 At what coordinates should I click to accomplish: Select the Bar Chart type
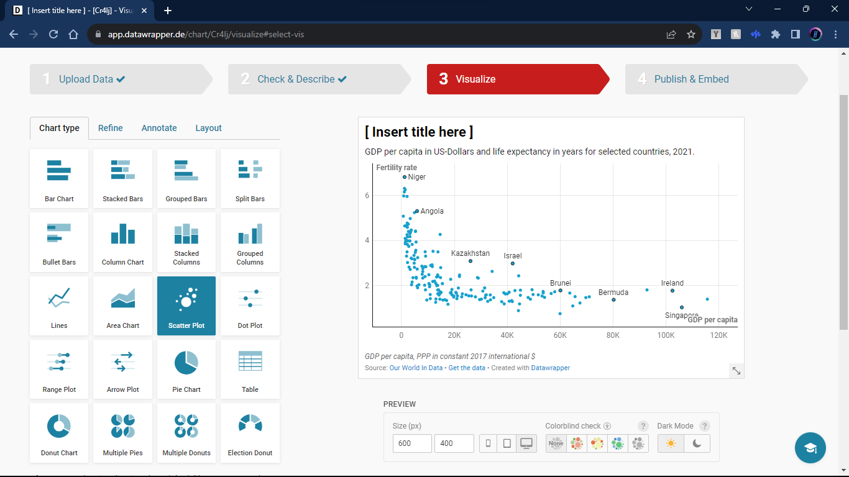click(59, 178)
